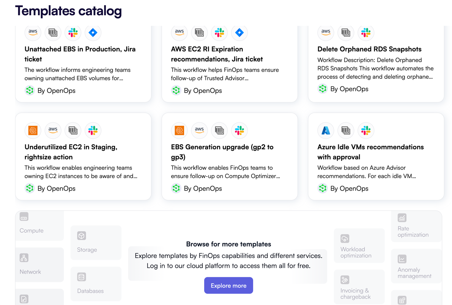Click the Workload optimization icon
Viewport: 452px width, 305px height.
[345, 239]
